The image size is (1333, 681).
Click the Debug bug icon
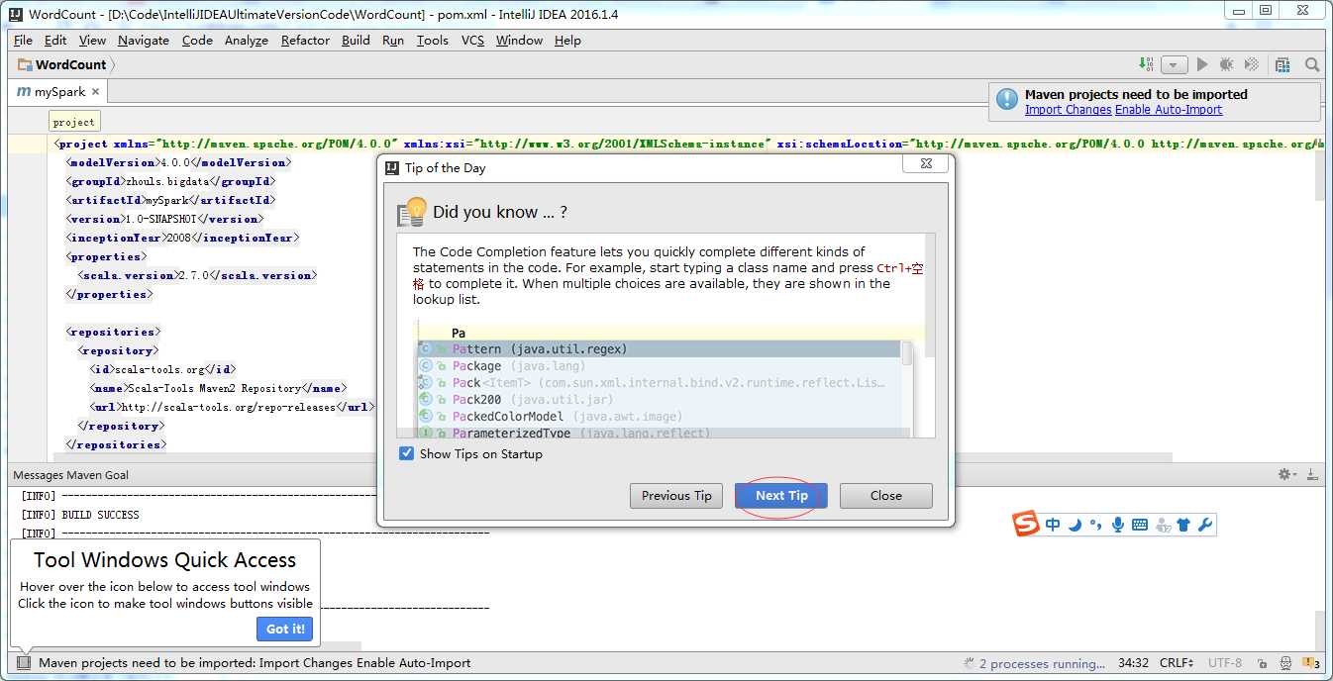coord(1227,64)
